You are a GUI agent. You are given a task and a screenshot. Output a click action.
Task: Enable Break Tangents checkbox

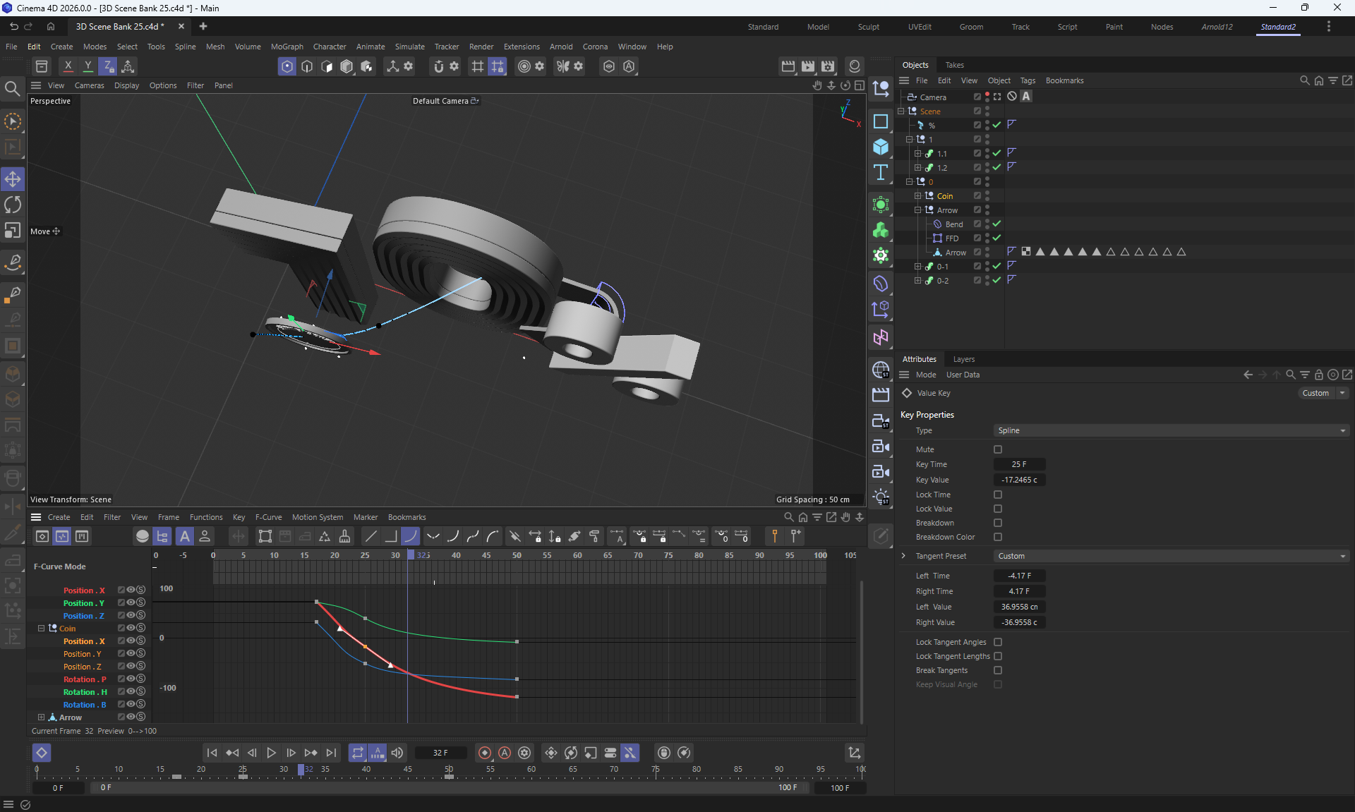[998, 670]
